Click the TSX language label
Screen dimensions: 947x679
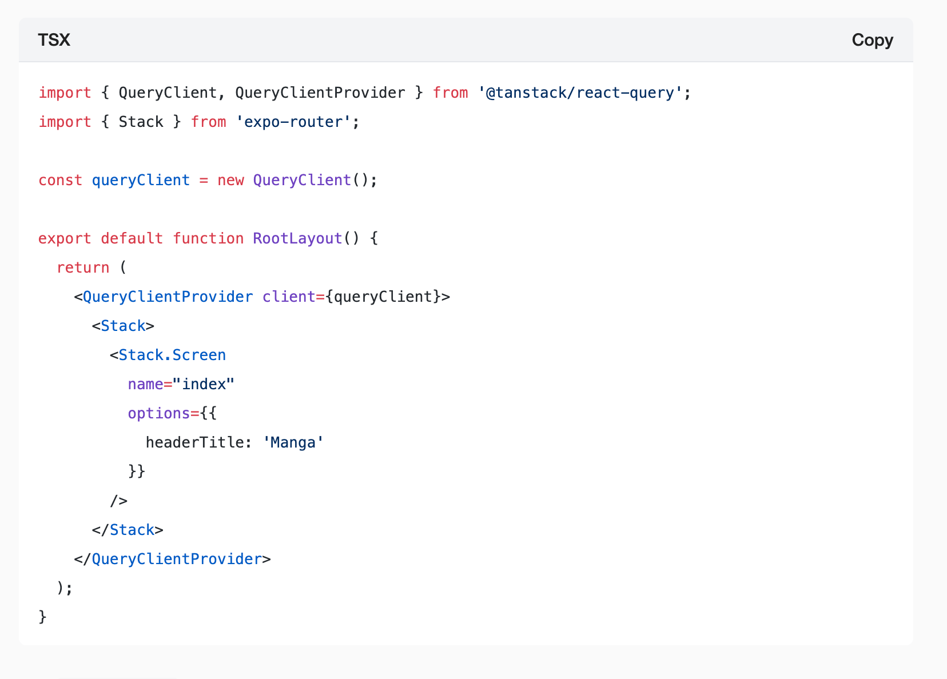pyautogui.click(x=54, y=40)
